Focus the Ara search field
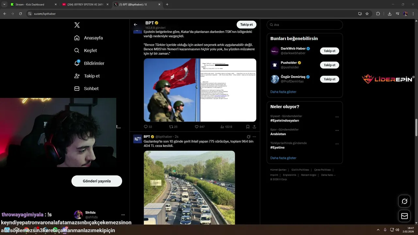The width and height of the screenshot is (418, 235). [305, 25]
